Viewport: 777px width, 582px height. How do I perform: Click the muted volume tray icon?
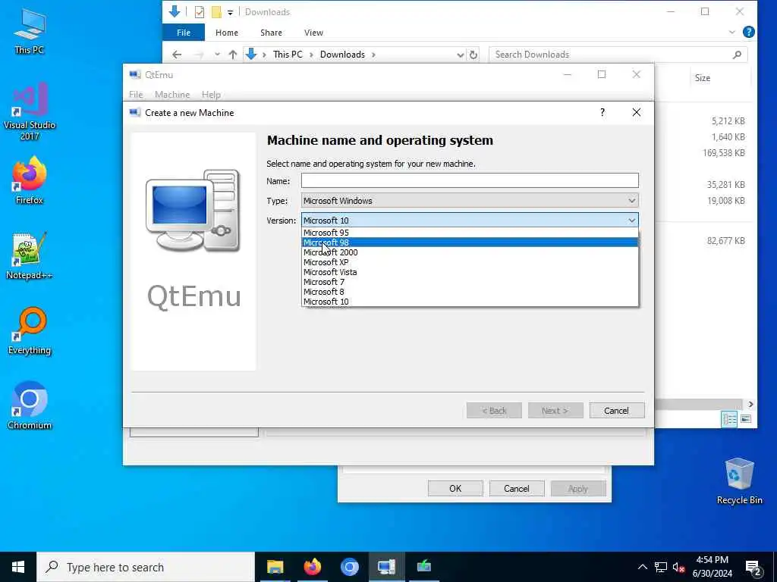(x=678, y=567)
